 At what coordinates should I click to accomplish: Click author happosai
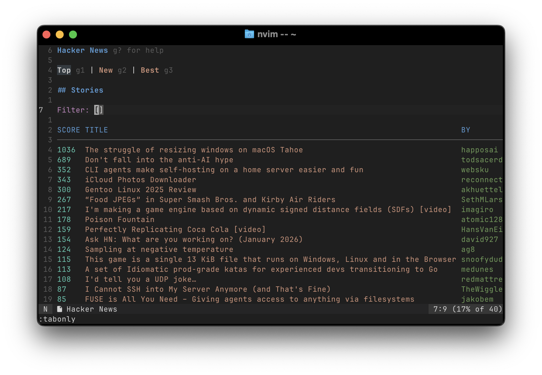coord(480,150)
